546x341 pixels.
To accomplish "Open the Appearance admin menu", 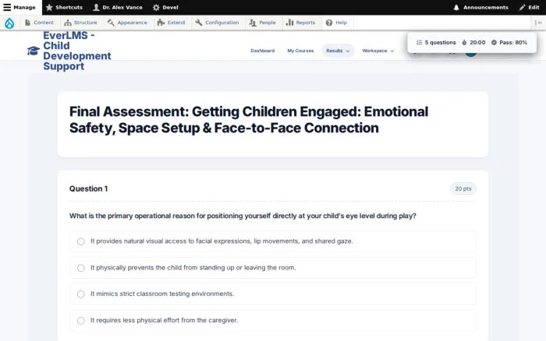I will pos(127,23).
